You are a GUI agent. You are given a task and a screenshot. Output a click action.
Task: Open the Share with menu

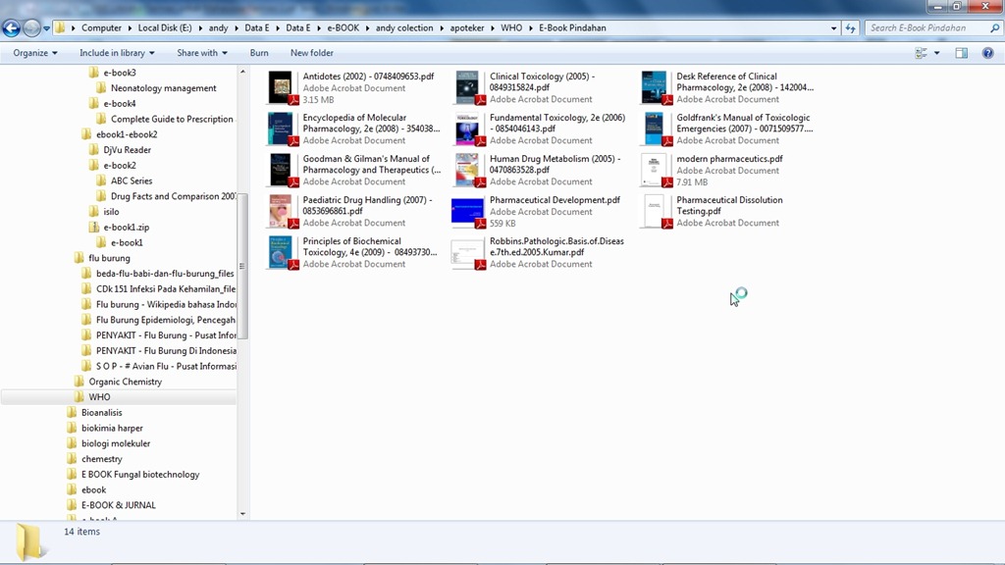click(202, 53)
